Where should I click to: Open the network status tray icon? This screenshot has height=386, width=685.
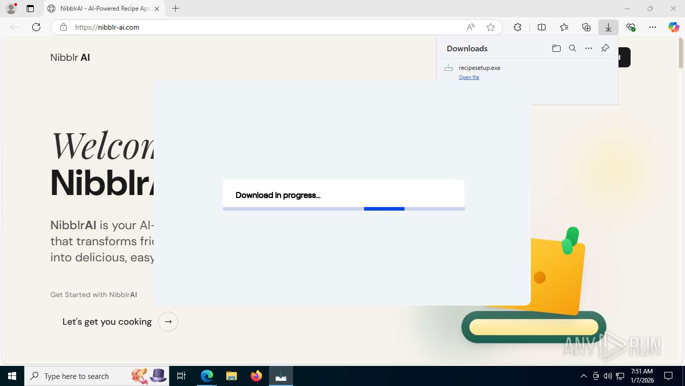620,376
